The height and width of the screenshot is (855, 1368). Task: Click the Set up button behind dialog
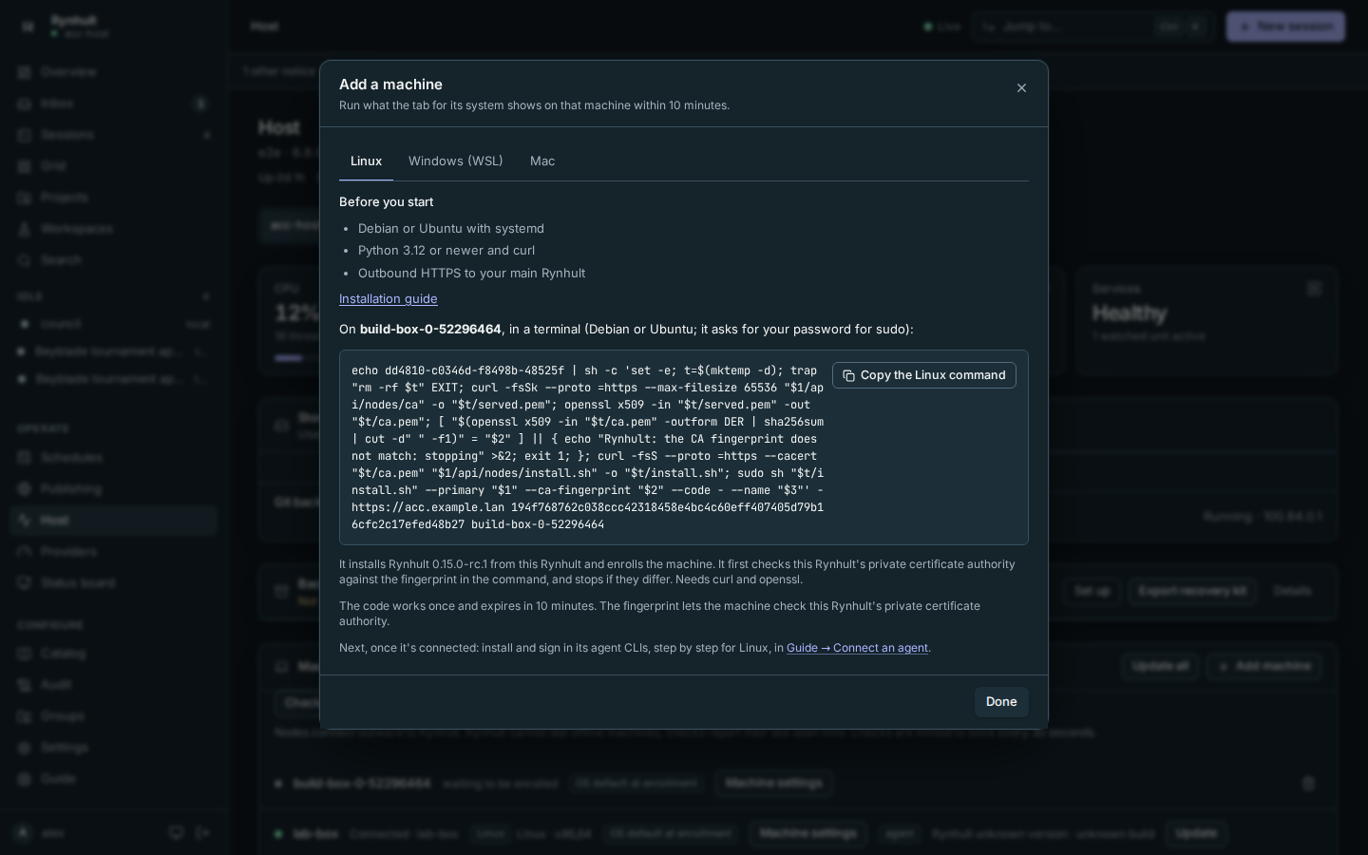click(x=1092, y=591)
